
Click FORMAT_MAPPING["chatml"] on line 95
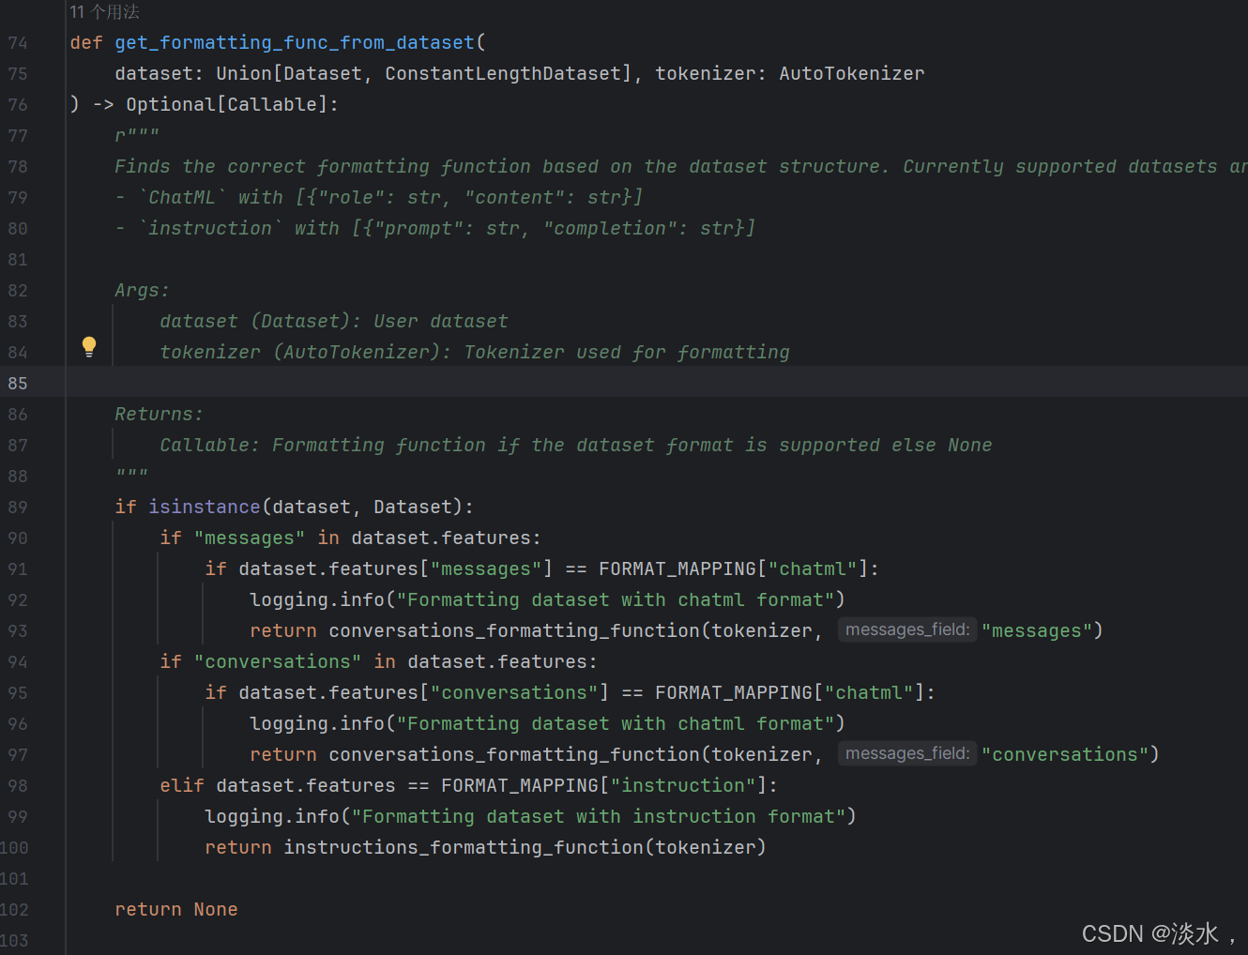[790, 692]
